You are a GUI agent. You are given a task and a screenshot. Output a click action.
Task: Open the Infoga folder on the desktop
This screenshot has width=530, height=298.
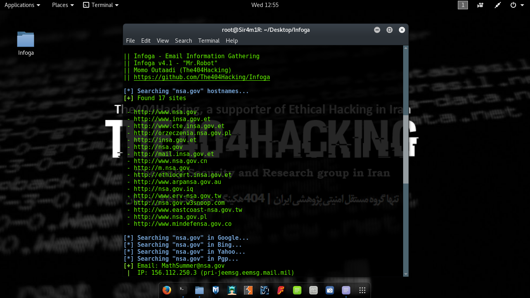26,43
